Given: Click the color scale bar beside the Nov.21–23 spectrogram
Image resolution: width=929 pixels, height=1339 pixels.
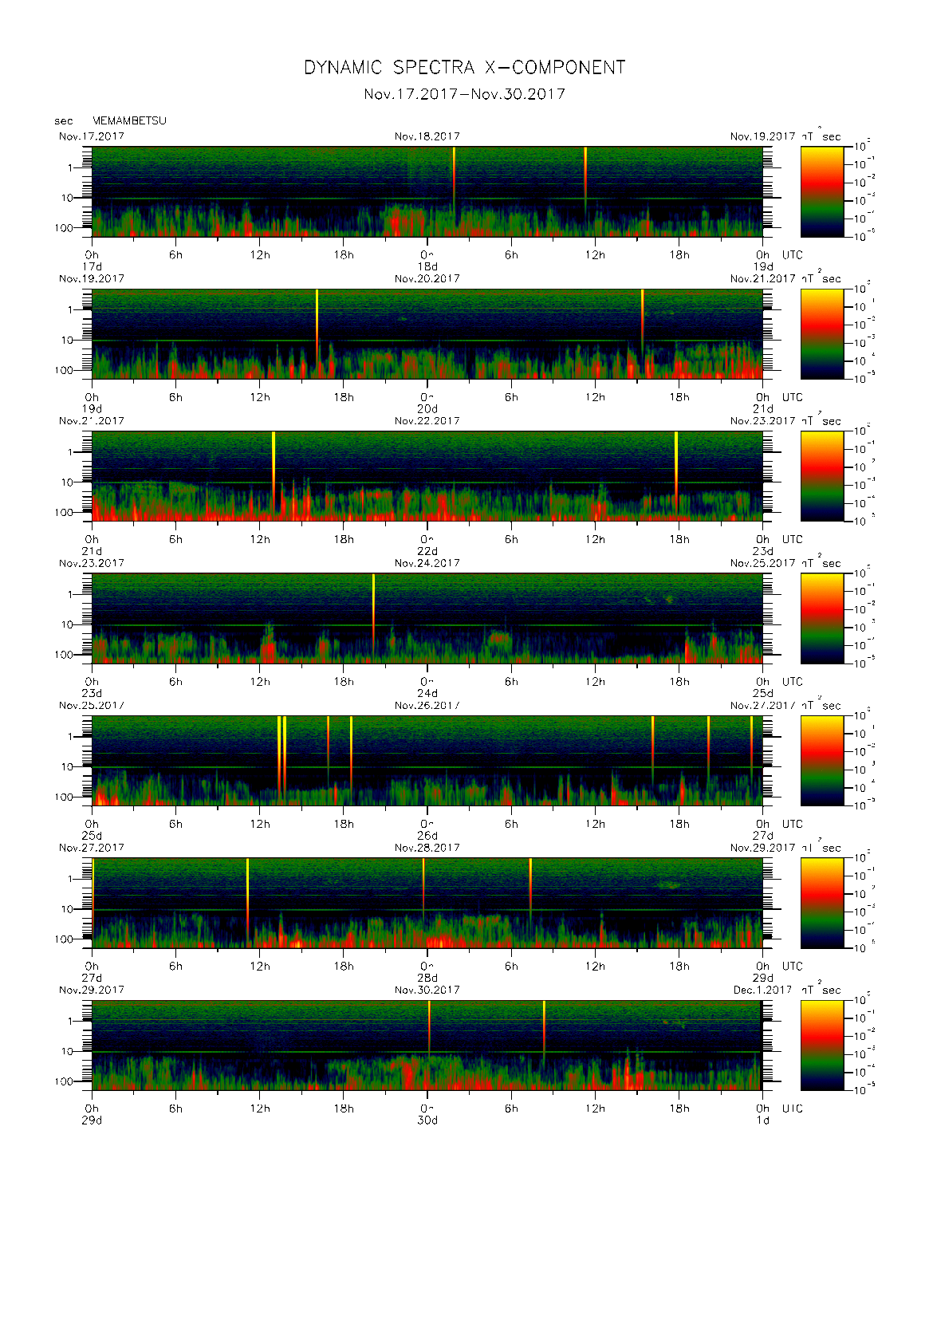Looking at the screenshot, I should pyautogui.click(x=822, y=476).
